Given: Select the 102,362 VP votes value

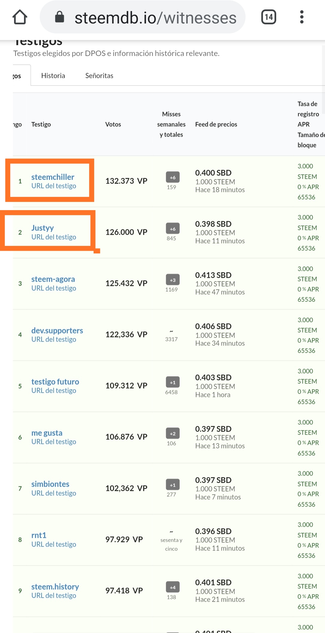Looking at the screenshot, I should 126,488.
